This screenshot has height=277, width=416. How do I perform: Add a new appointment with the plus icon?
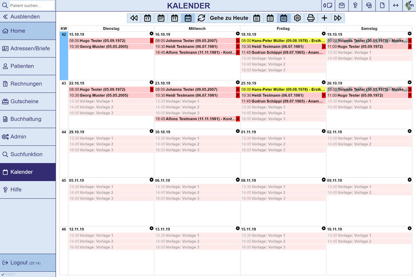tap(324, 18)
